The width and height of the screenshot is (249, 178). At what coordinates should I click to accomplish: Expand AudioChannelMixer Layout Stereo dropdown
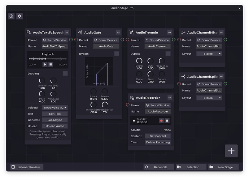pyautogui.click(x=210, y=54)
